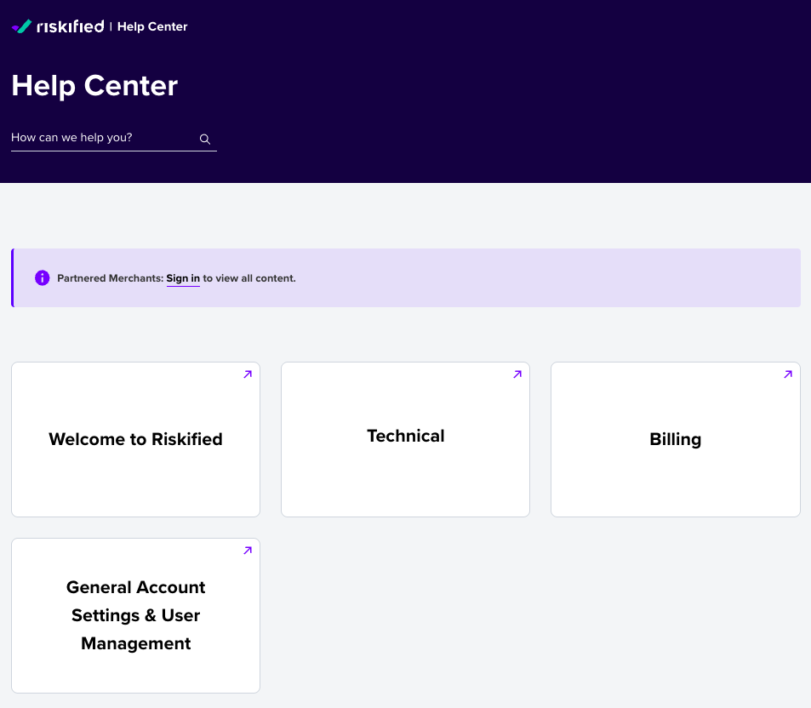Open arrow icon on Technical card
The image size is (811, 708).
point(517,374)
